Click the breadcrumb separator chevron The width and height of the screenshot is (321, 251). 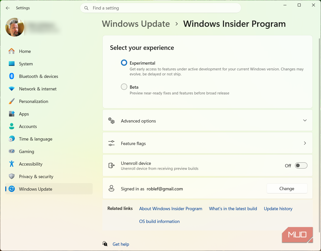point(177,24)
